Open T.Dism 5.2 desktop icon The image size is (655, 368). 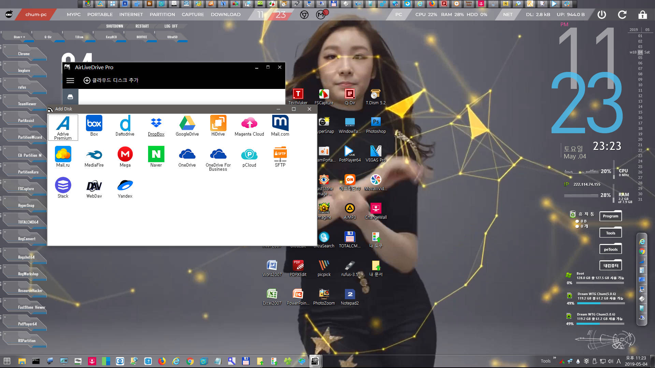click(376, 96)
